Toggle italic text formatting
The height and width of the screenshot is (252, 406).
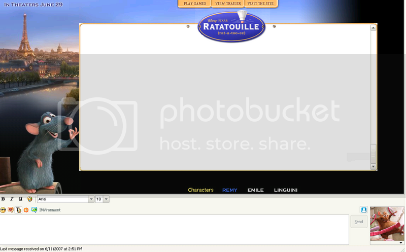click(12, 199)
